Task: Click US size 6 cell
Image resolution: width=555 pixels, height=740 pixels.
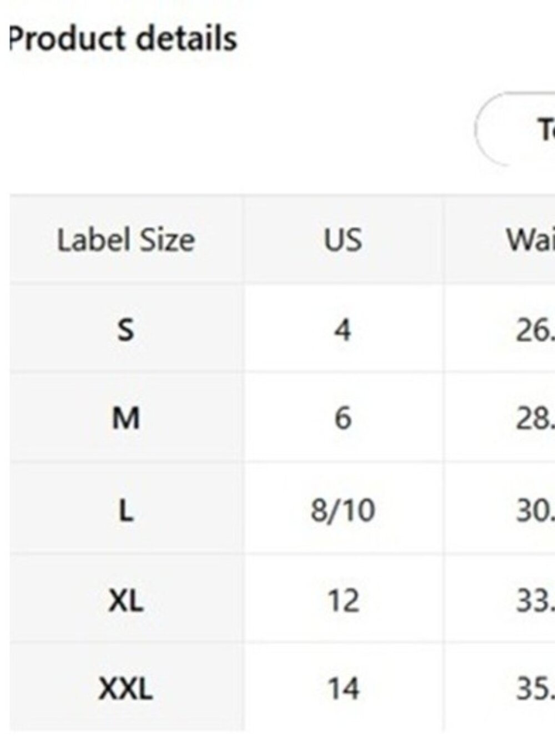Action: tap(343, 418)
